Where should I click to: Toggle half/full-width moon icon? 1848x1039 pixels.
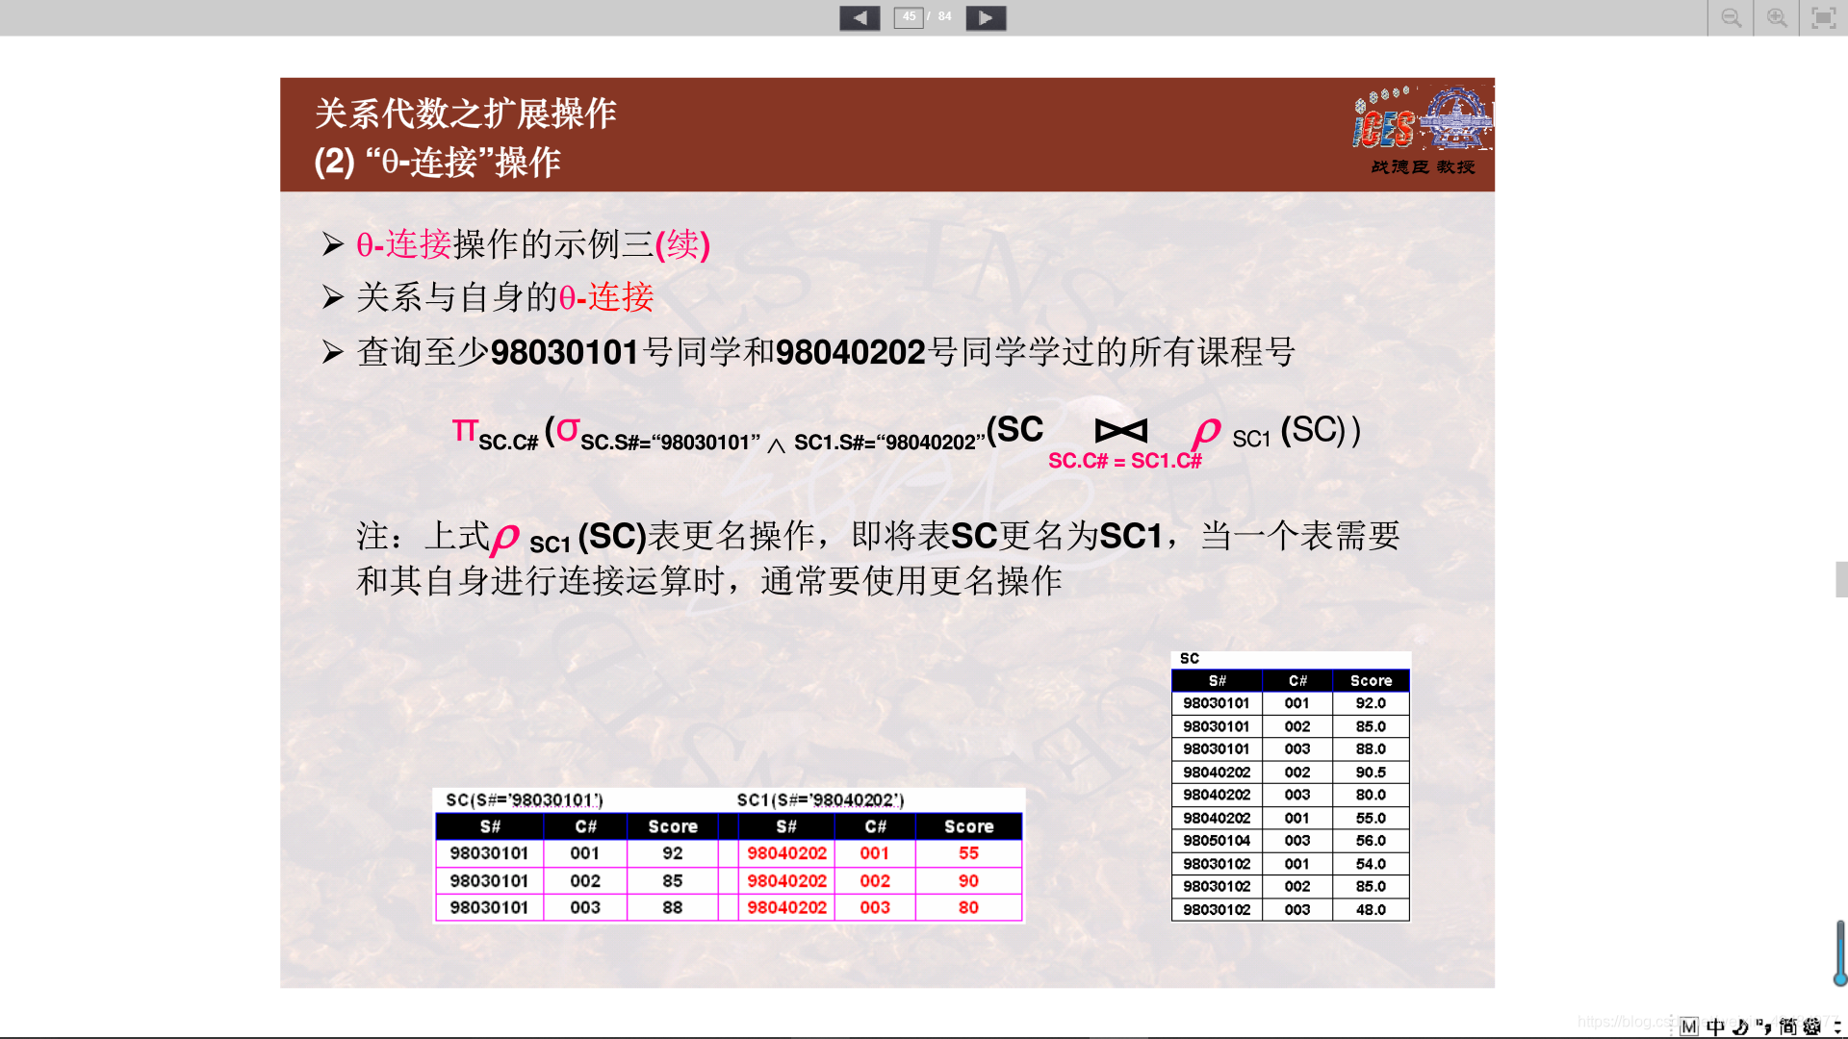[1740, 1026]
